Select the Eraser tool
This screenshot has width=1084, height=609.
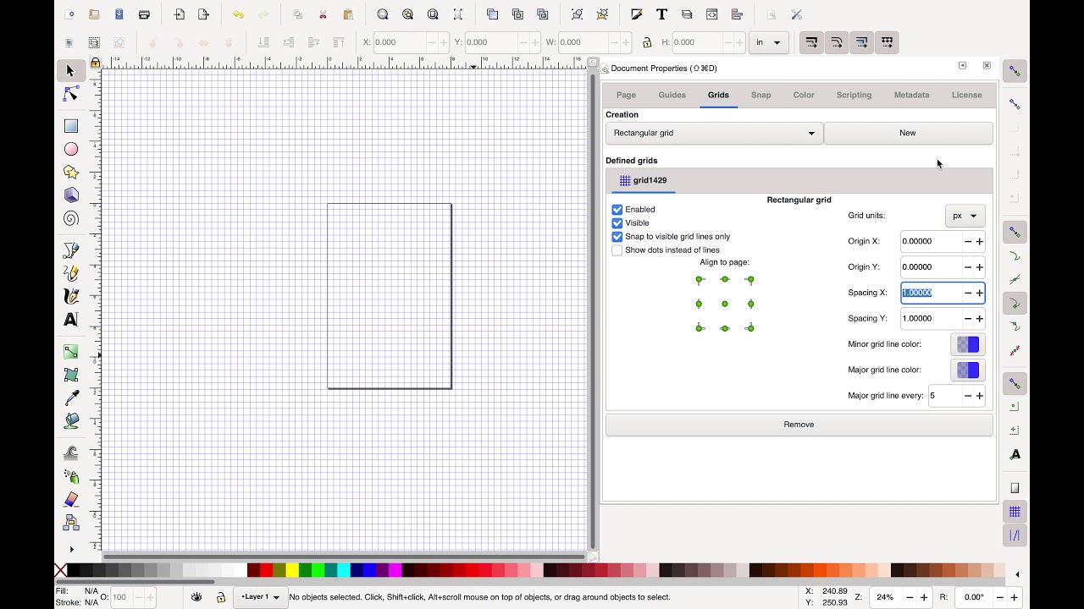point(71,500)
